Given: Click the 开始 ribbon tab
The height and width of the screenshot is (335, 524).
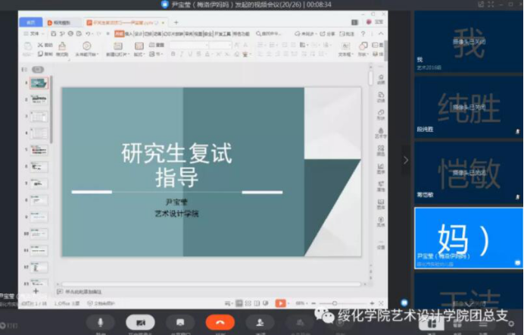Looking at the screenshot, I should click(x=119, y=34).
